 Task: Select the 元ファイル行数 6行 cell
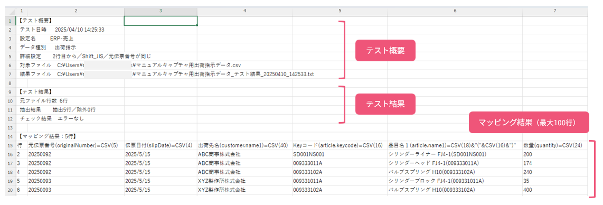[43, 101]
